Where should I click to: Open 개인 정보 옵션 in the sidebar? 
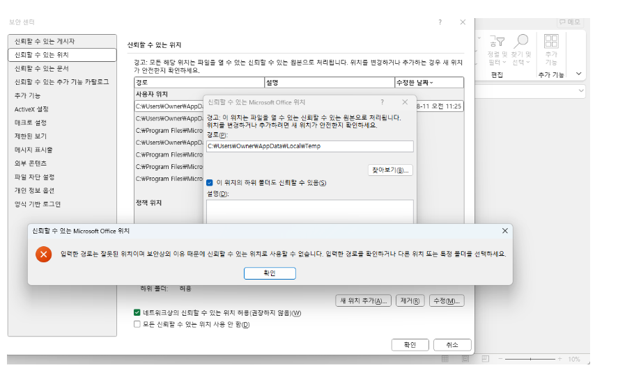[62, 191]
